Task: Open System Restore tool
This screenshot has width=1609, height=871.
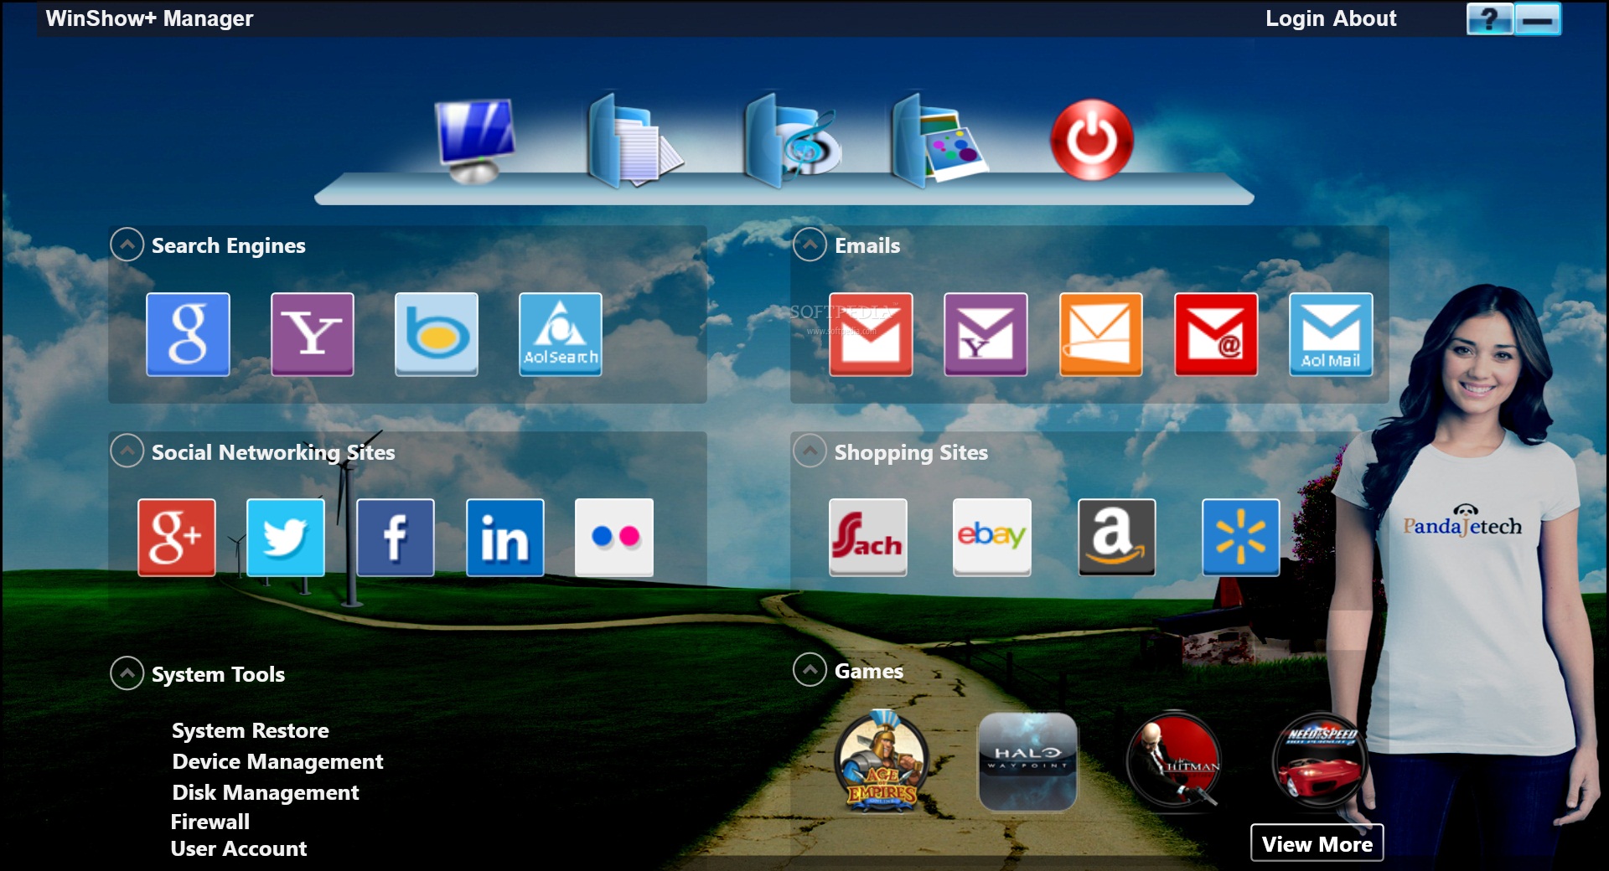Action: (x=251, y=730)
